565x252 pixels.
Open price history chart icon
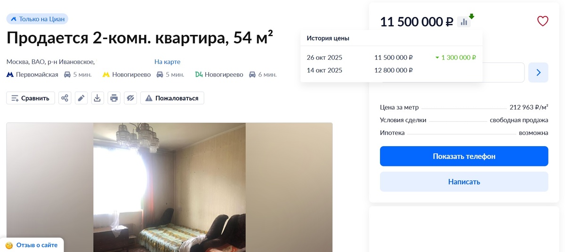[464, 22]
